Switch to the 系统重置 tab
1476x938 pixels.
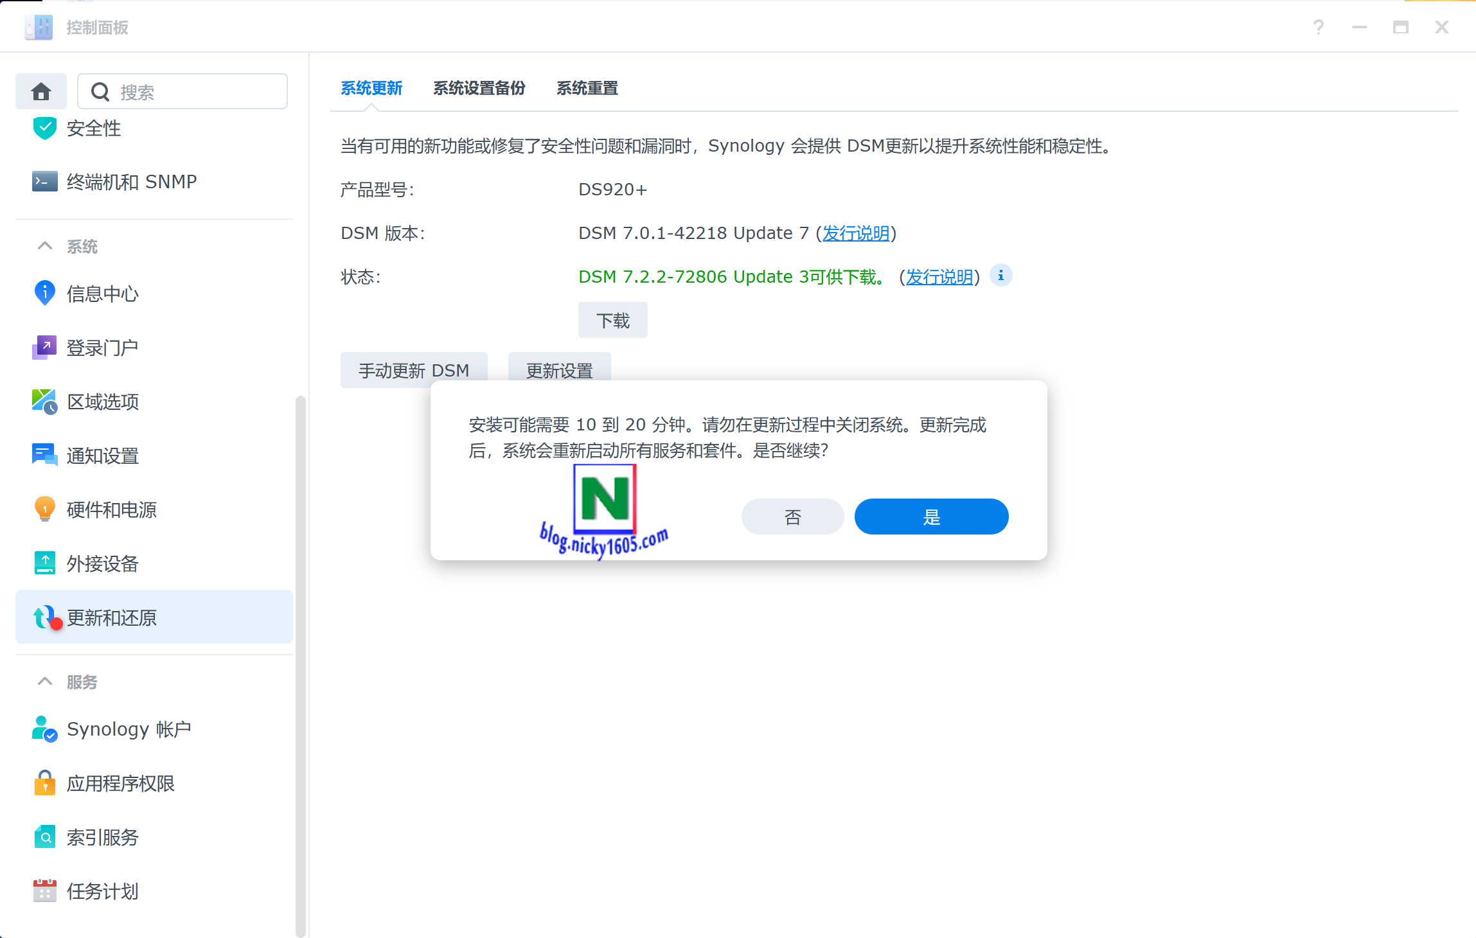587,88
